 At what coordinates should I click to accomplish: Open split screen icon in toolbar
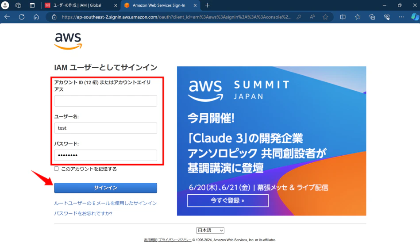[x=343, y=17]
